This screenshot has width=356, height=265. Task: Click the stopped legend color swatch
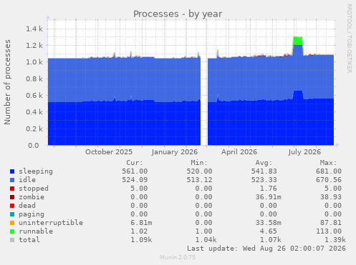click(12, 189)
